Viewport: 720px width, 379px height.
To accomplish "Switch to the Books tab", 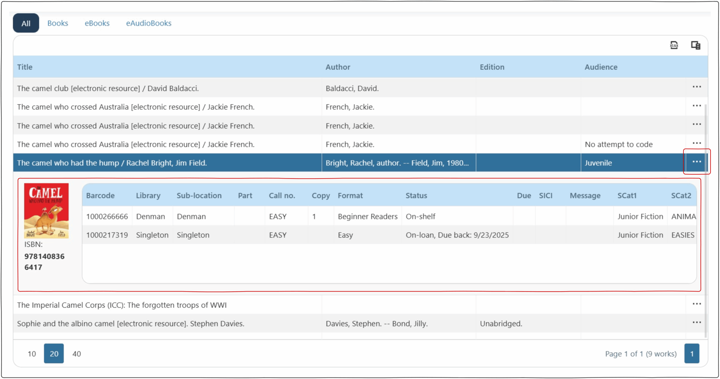I will point(58,23).
